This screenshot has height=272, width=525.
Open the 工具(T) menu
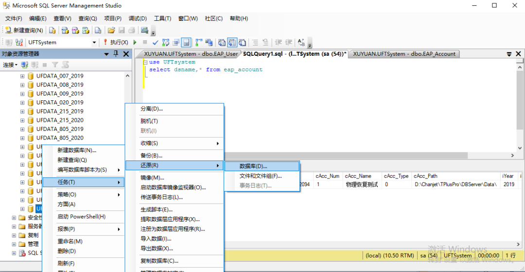(162, 18)
